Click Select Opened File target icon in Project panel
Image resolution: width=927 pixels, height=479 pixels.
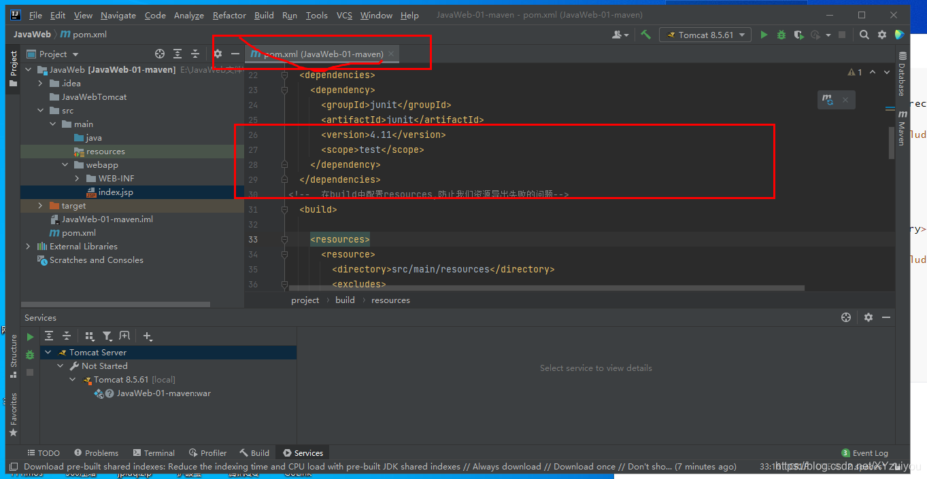(160, 54)
